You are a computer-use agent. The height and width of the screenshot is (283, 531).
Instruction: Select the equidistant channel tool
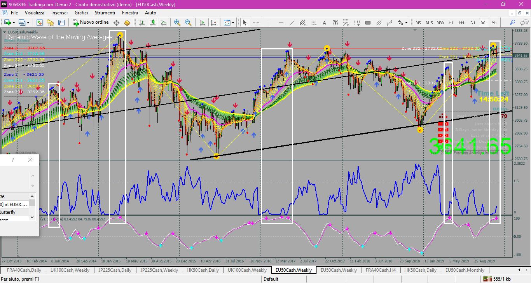(303, 23)
